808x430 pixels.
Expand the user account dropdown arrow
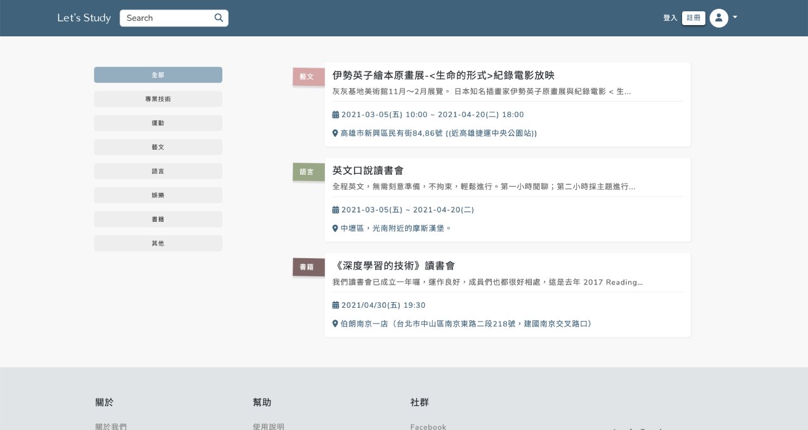735,18
